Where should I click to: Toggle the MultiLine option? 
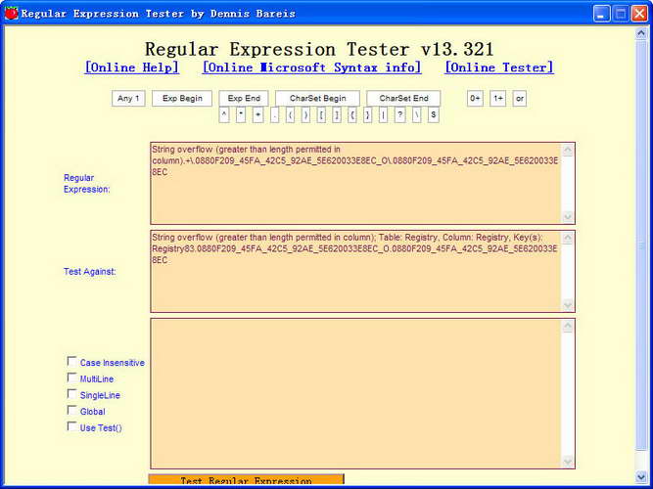[x=72, y=378]
